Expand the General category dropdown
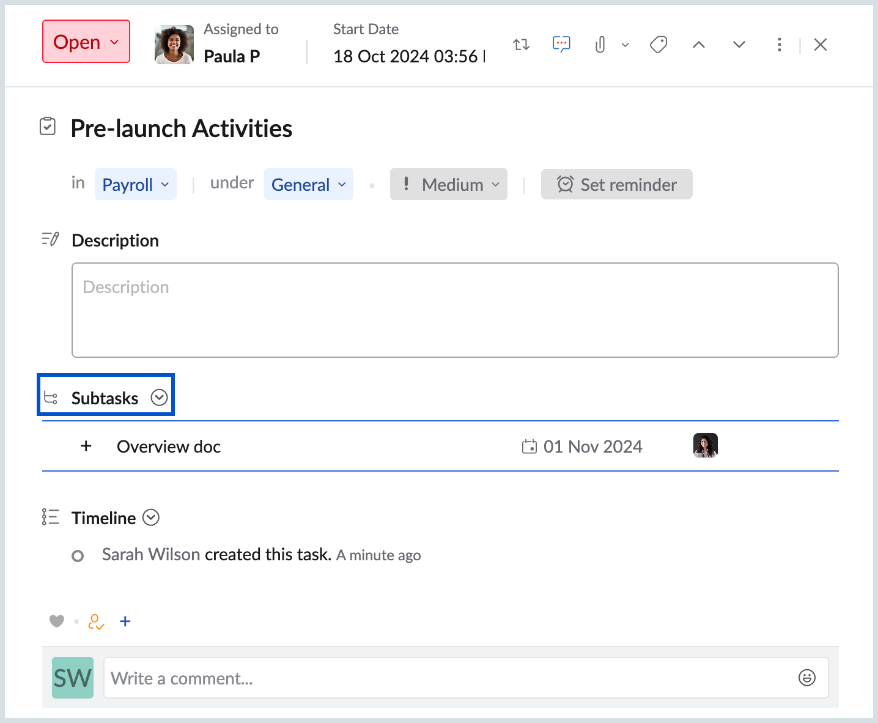The image size is (878, 723). (308, 184)
